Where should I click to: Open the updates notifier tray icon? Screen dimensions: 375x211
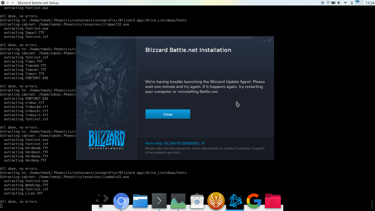pyautogui.click(x=323, y=3)
